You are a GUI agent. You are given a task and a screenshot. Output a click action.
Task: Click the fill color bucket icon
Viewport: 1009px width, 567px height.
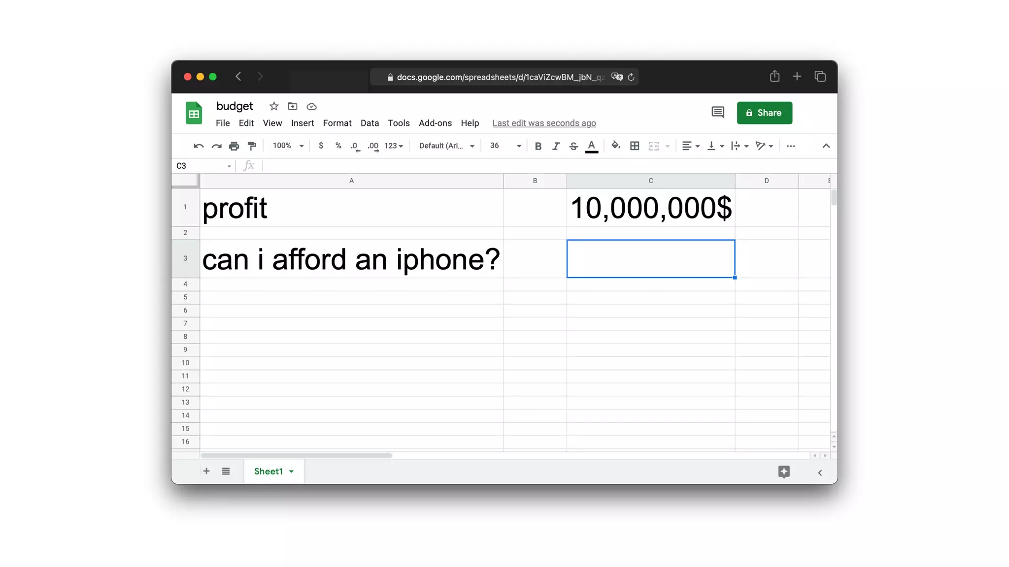pos(615,146)
